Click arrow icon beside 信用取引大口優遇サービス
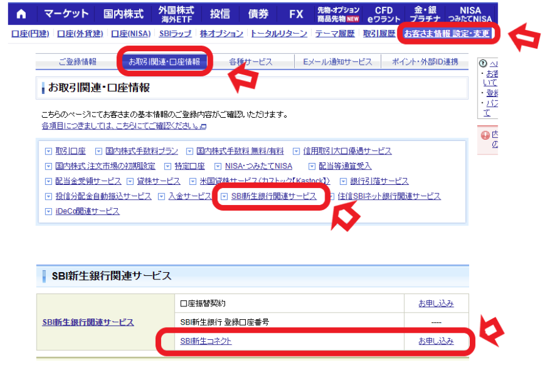The height and width of the screenshot is (368, 557). coord(296,152)
